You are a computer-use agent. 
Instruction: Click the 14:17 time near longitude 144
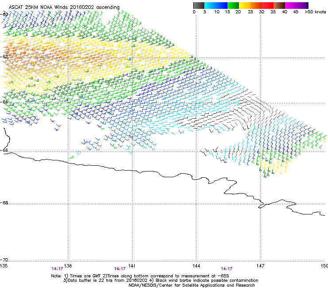pos(226,269)
